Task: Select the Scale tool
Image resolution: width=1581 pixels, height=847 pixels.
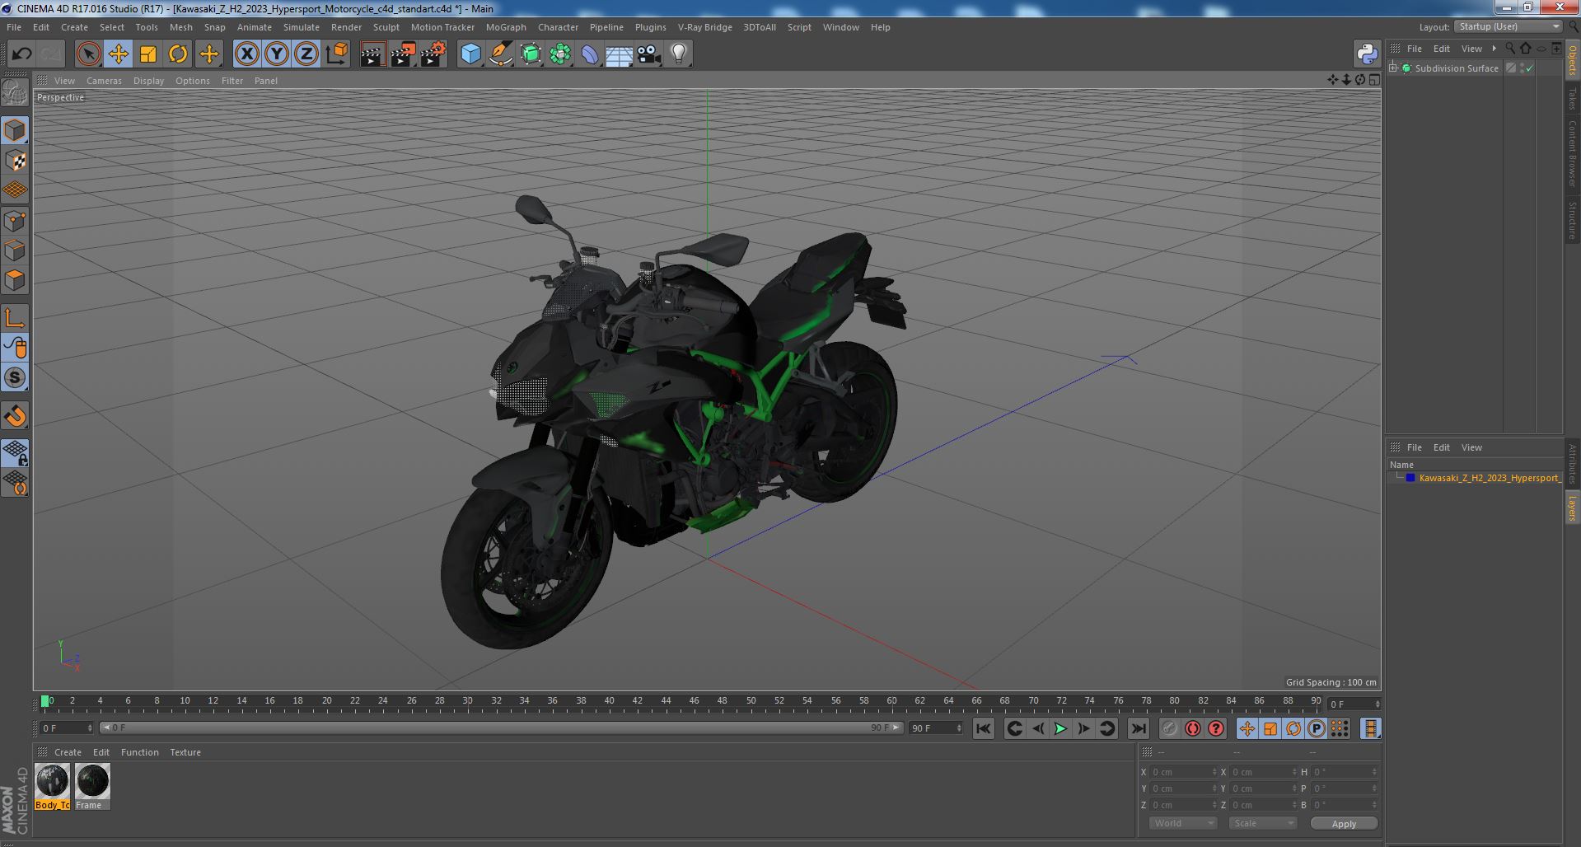Action: (148, 54)
